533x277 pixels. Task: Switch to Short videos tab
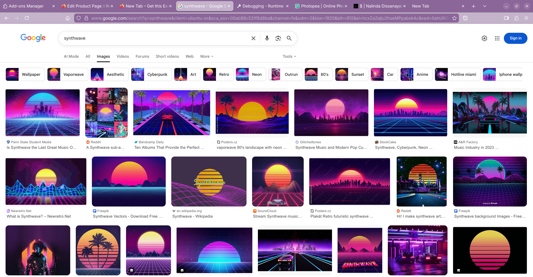(167, 56)
